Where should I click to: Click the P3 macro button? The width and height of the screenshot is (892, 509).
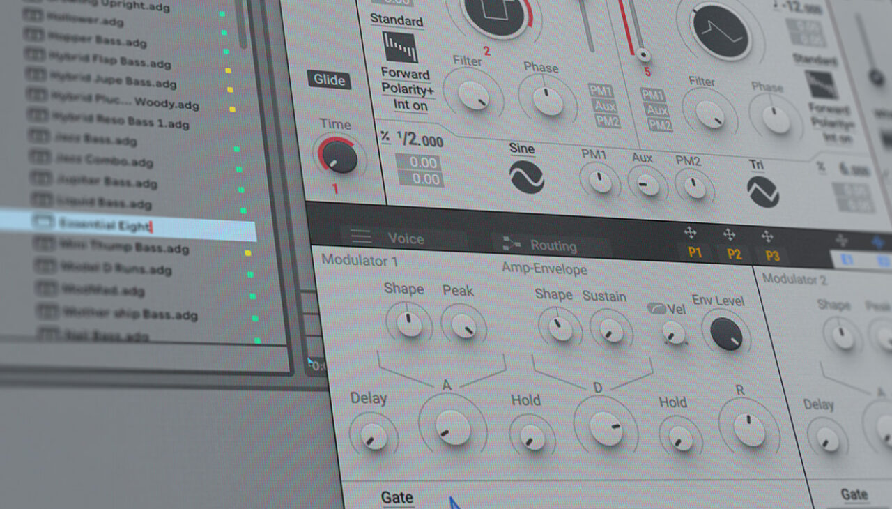[773, 255]
